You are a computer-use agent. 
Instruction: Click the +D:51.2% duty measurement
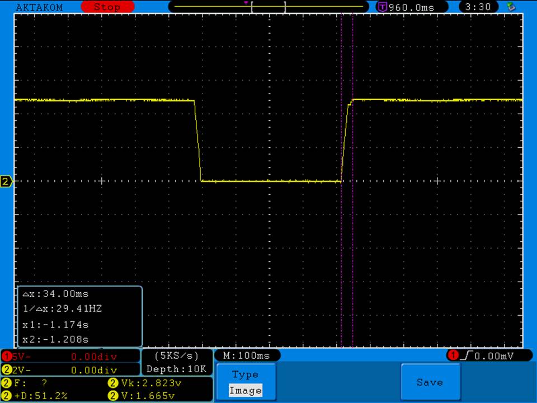coord(39,396)
